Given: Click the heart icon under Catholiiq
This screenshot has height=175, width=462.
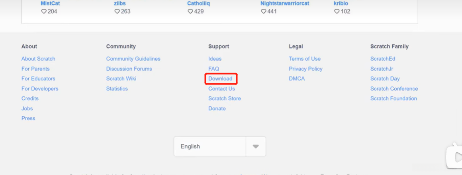Looking at the screenshot, I should pos(190,12).
